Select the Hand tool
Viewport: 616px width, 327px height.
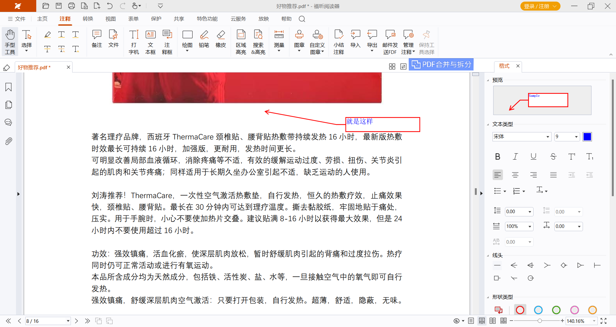(10, 42)
